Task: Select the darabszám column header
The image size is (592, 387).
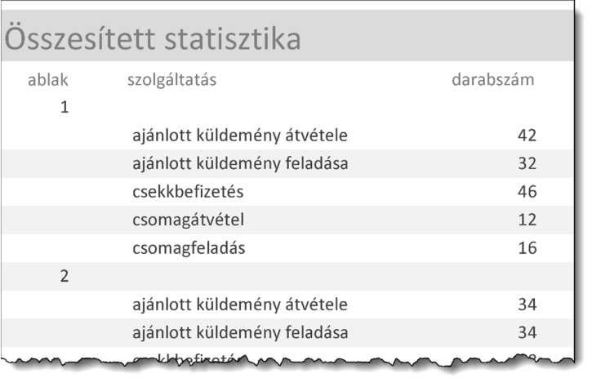Action: click(x=493, y=80)
